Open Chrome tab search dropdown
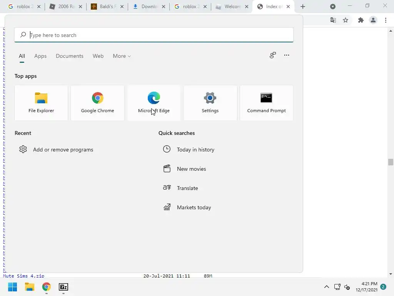This screenshot has height=296, width=394. (333, 7)
